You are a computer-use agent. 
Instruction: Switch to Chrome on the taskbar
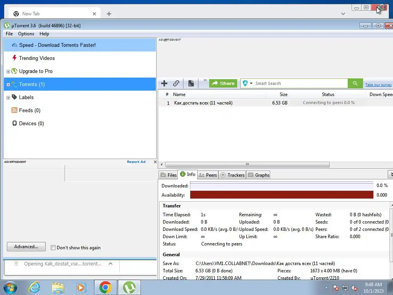point(105,287)
